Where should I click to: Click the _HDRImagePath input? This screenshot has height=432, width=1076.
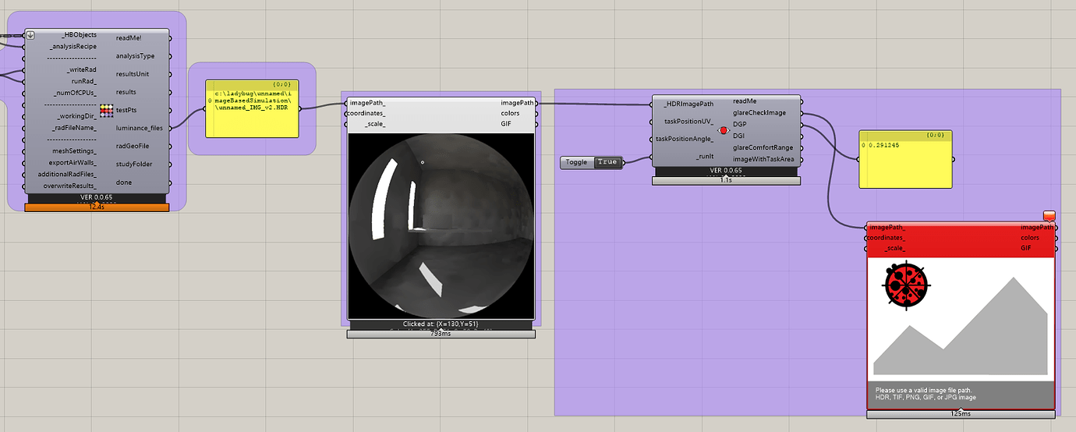(x=688, y=104)
